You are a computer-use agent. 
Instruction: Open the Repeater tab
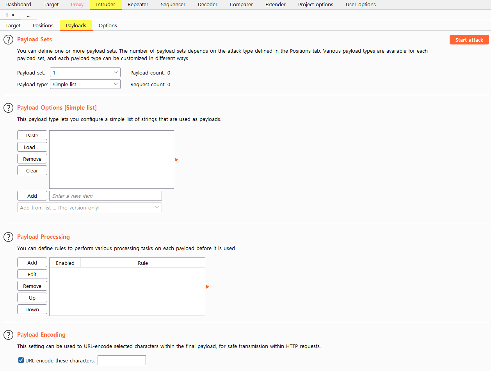click(138, 5)
